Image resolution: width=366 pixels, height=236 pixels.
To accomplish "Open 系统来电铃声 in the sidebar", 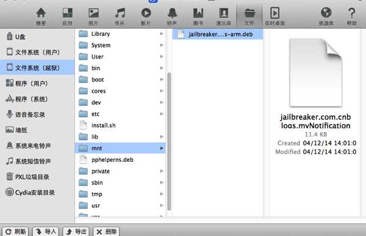I will click(x=37, y=146).
